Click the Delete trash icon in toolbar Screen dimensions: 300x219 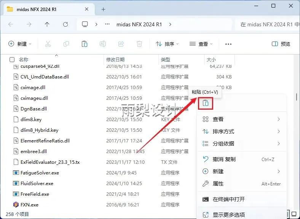(139, 44)
